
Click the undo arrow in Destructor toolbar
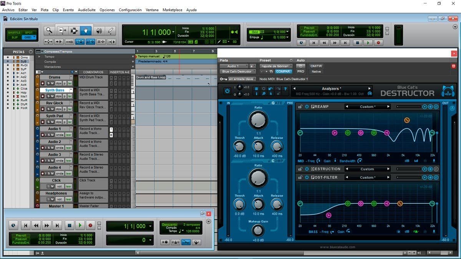270,89
